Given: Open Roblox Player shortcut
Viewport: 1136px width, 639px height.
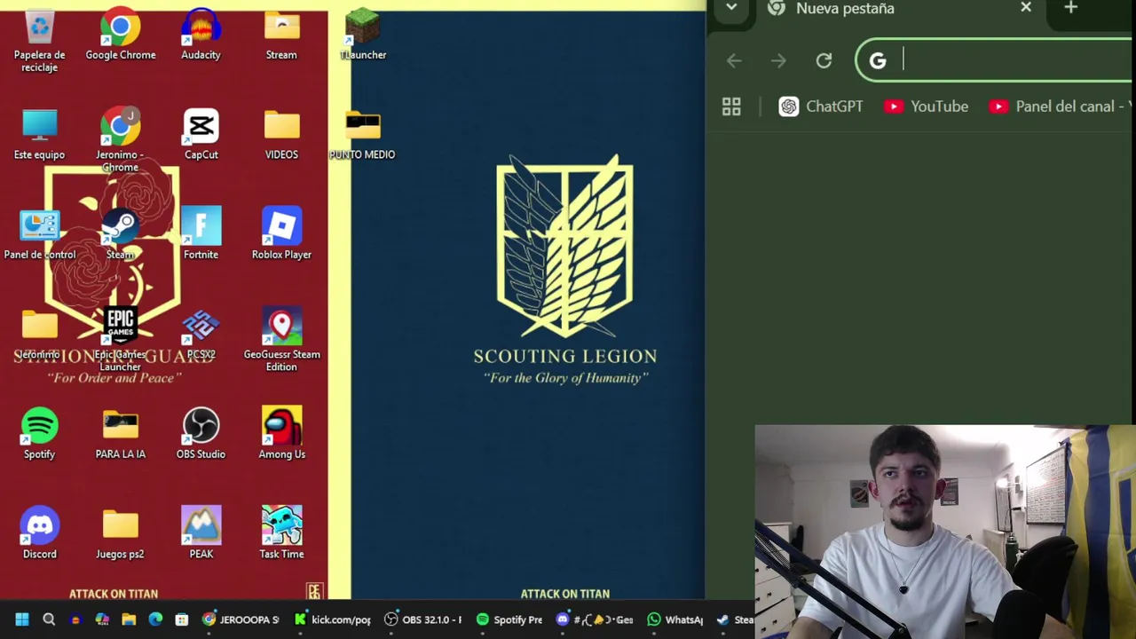Looking at the screenshot, I should click(x=281, y=235).
